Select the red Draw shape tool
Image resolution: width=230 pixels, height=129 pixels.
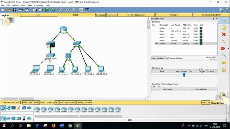[x=223, y=48]
